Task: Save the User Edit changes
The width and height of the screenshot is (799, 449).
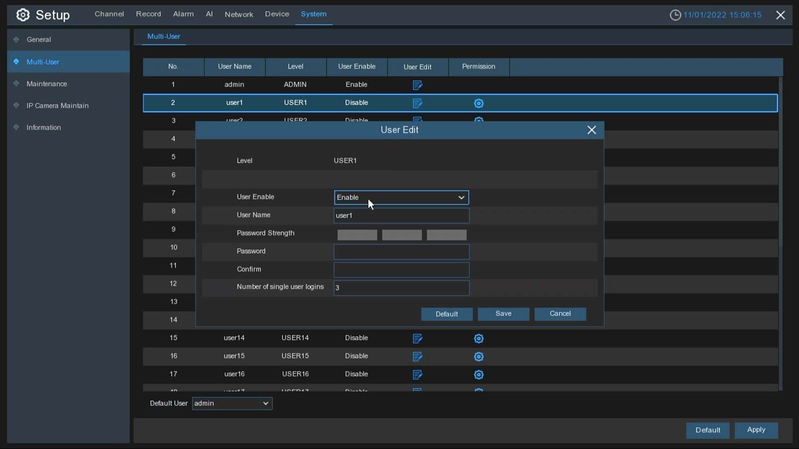Action: (503, 314)
